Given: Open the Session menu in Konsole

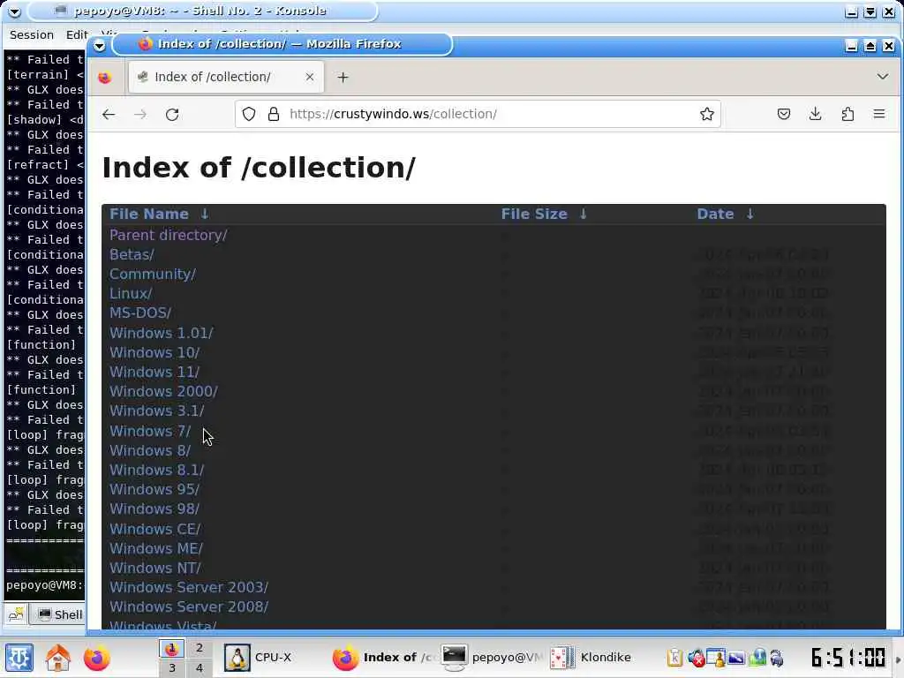Looking at the screenshot, I should pos(32,35).
